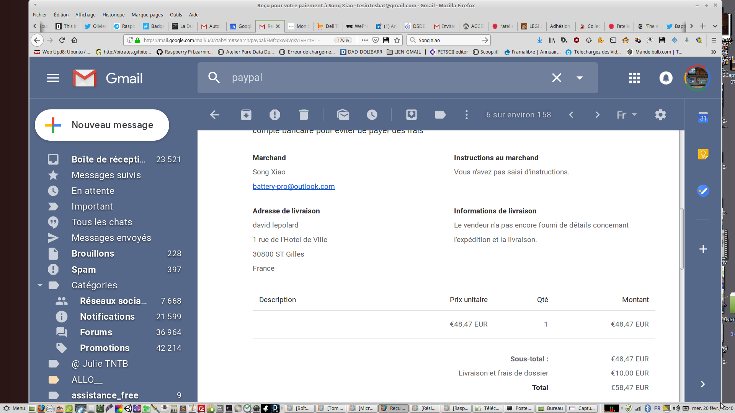Toggle main menu hamburger in Gmail
This screenshot has height=413, width=735.
[x=53, y=78]
